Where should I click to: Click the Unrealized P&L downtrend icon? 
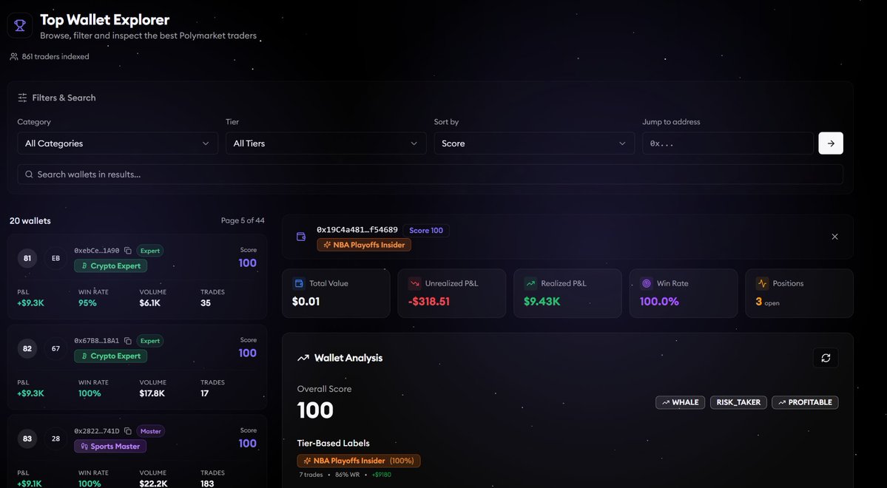tap(415, 283)
